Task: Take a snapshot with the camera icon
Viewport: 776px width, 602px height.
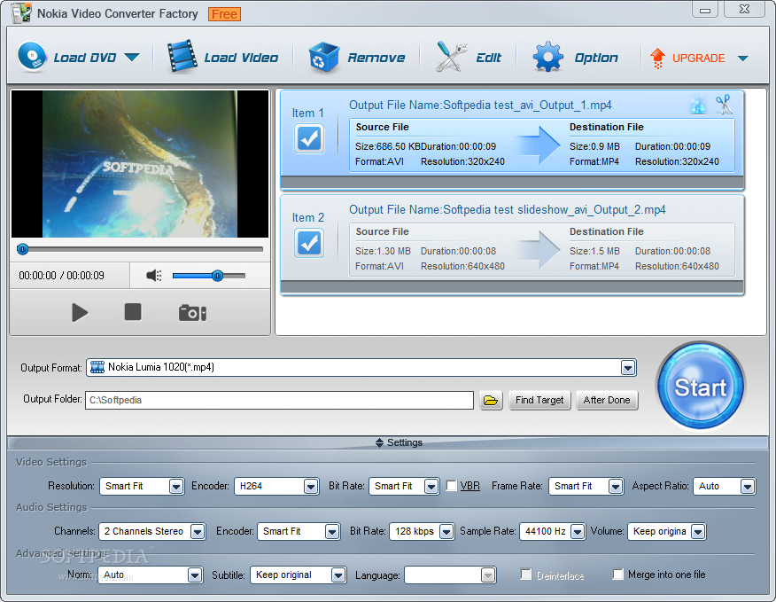Action: tap(192, 313)
